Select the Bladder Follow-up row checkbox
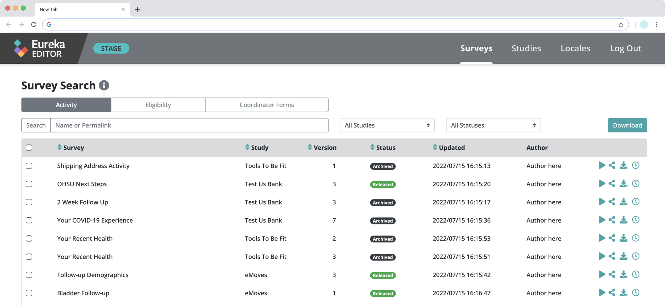This screenshot has width=665, height=306. [x=29, y=293]
